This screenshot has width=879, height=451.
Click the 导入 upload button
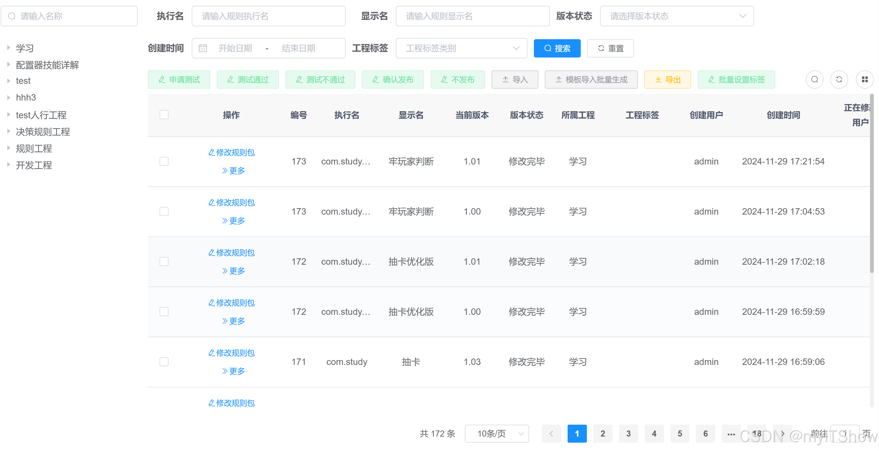click(515, 80)
